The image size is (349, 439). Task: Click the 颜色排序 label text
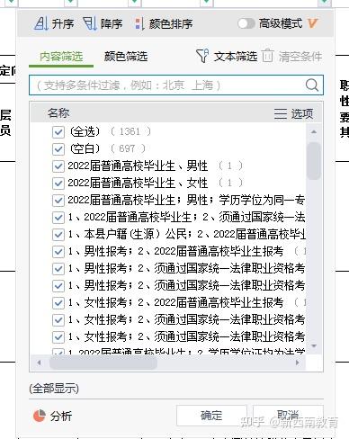tap(171, 23)
